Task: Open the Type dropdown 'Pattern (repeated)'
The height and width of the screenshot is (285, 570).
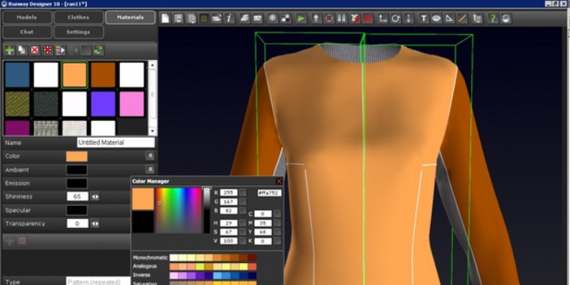Action: (x=98, y=282)
